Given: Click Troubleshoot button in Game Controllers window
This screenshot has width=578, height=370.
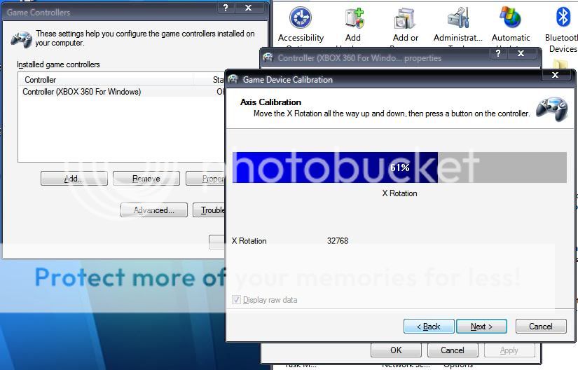Looking at the screenshot, I should pos(209,210).
